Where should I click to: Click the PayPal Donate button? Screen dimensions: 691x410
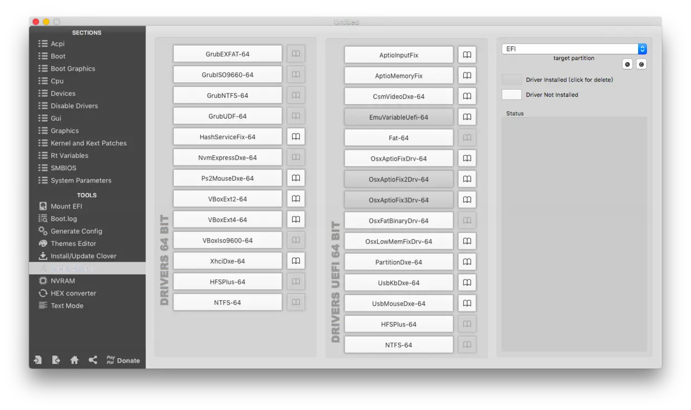coord(123,360)
